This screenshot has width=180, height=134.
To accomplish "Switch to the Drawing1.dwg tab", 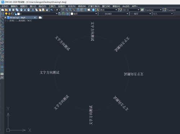I will coord(18,18).
